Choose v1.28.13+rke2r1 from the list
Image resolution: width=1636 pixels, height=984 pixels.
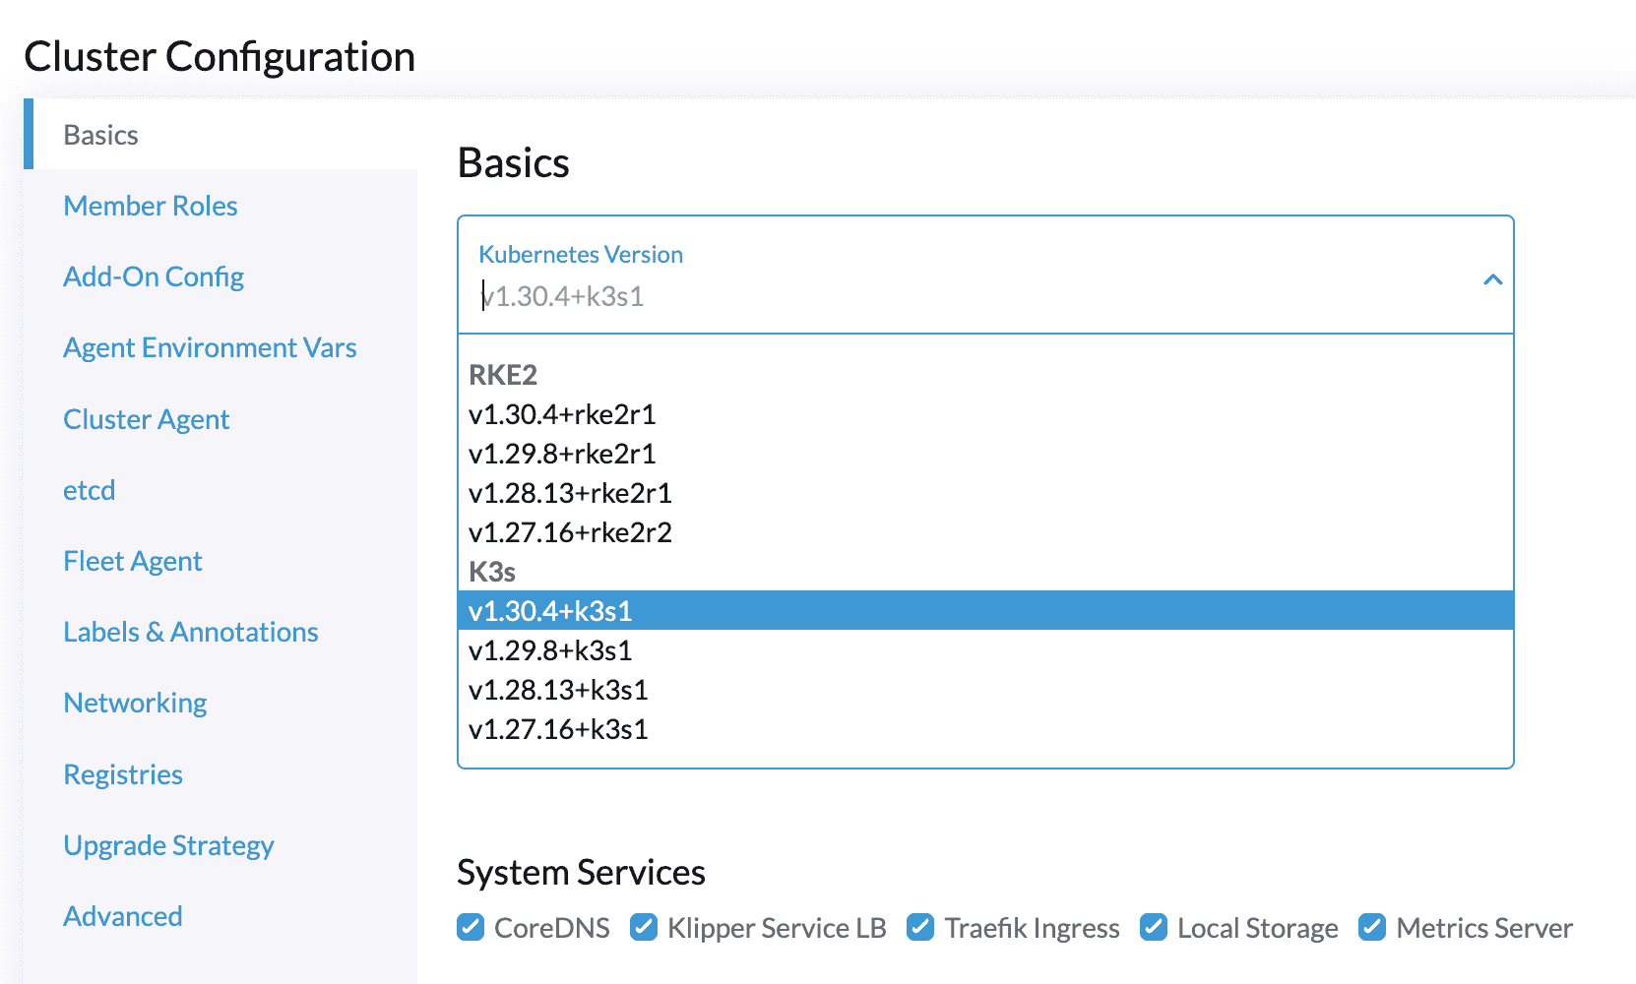click(985, 493)
